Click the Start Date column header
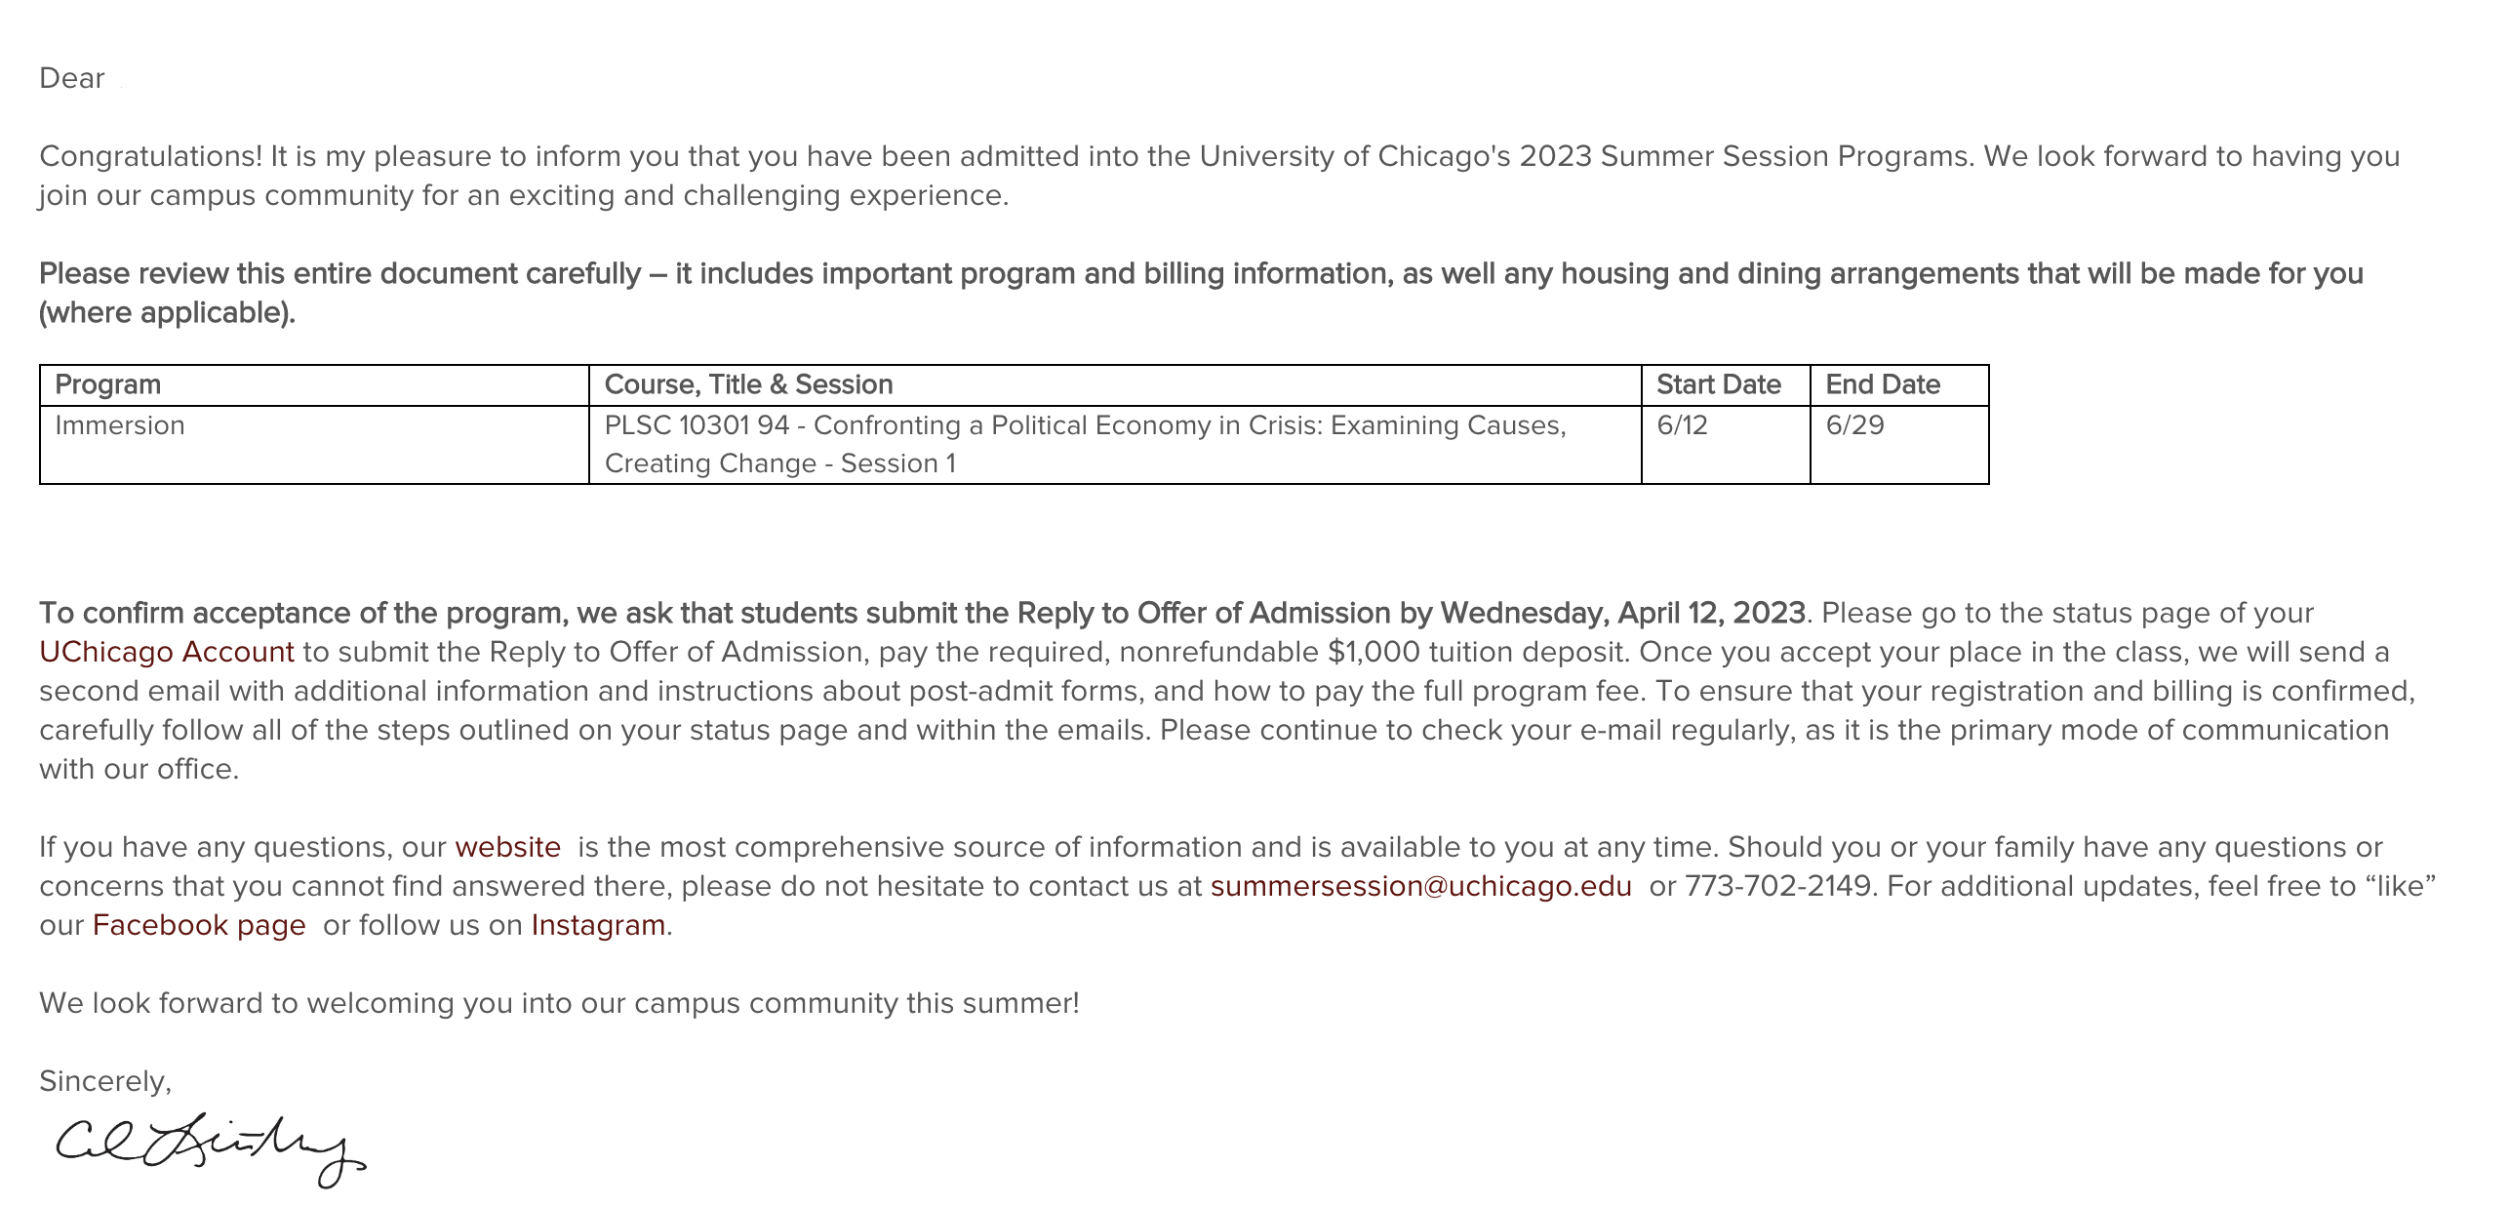2509x1206 pixels. (1718, 384)
